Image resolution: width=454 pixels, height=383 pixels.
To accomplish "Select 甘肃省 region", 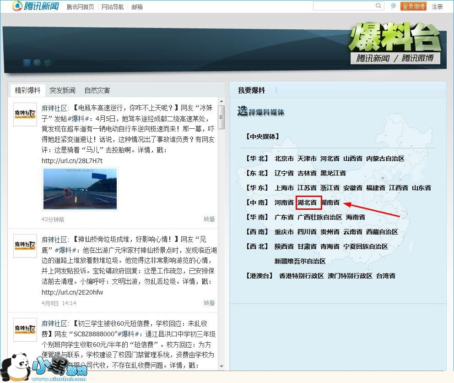I will click(x=307, y=246).
